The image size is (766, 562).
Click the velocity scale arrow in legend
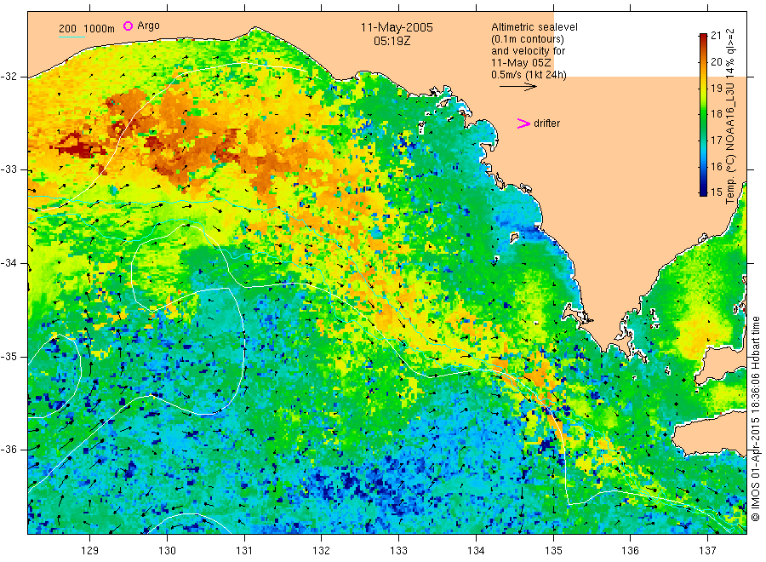pos(517,87)
